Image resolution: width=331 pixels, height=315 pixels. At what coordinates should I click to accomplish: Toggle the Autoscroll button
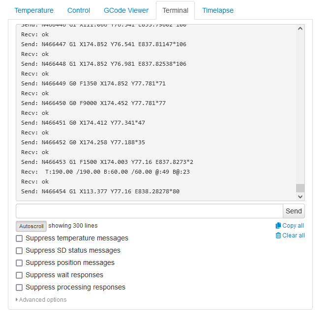pyautogui.click(x=31, y=226)
